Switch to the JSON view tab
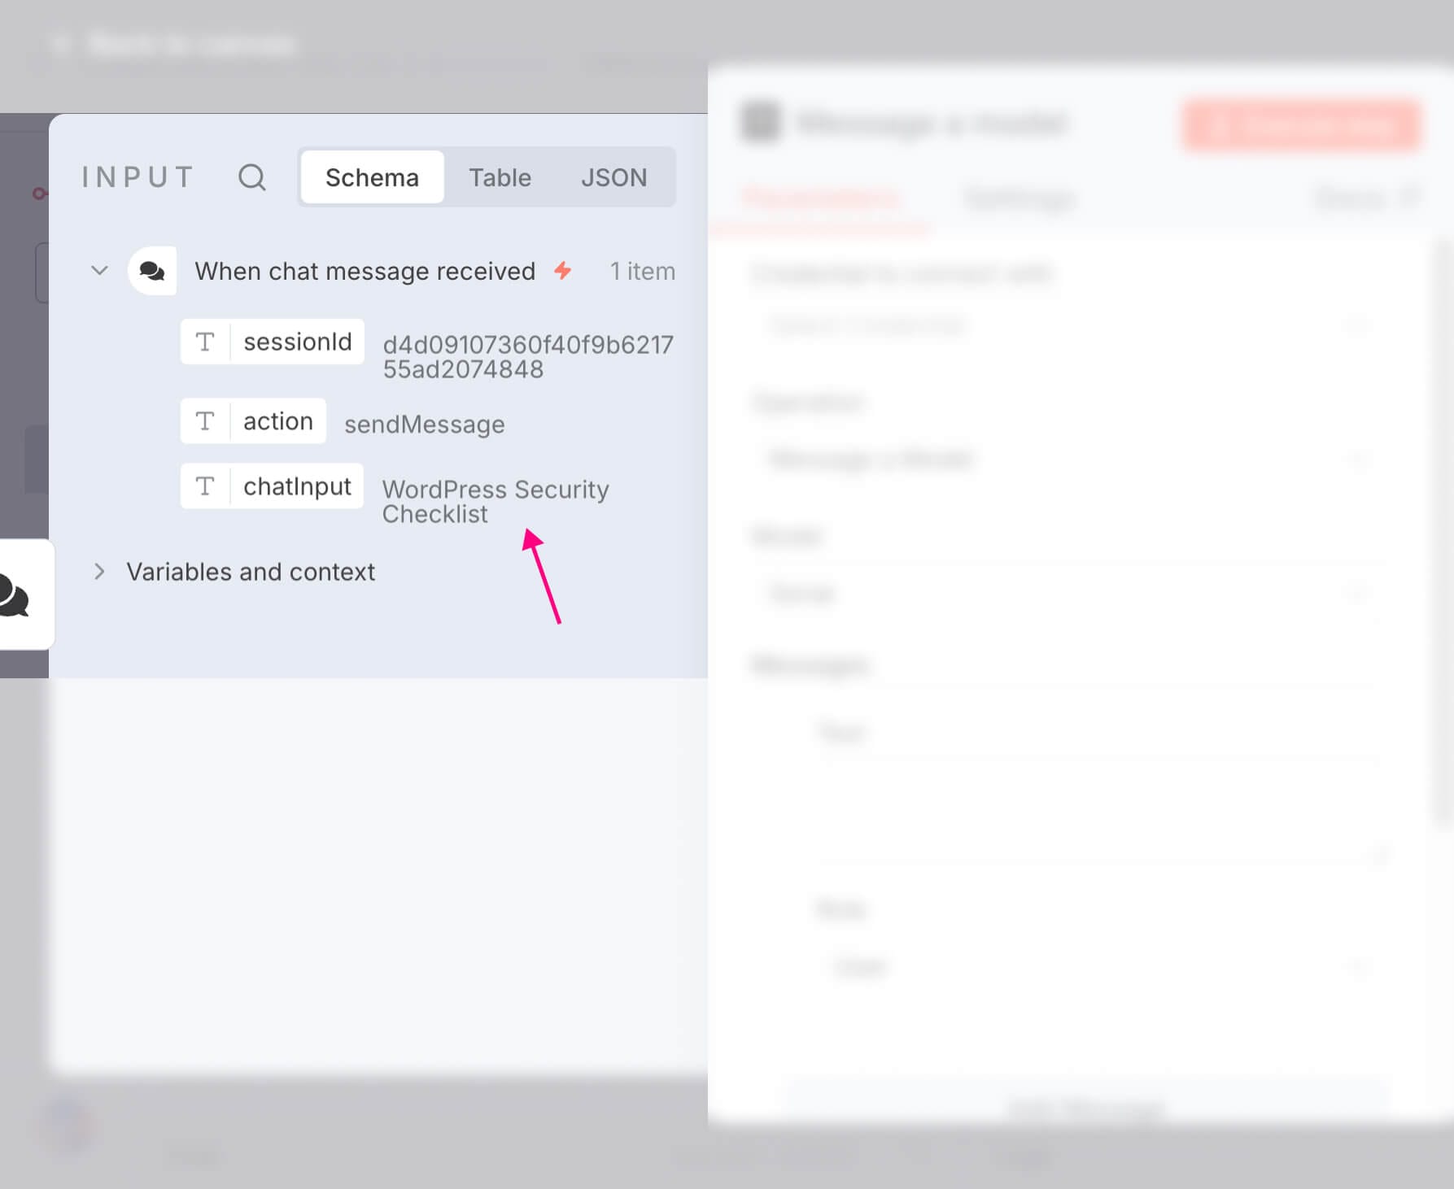The image size is (1454, 1189). [614, 177]
